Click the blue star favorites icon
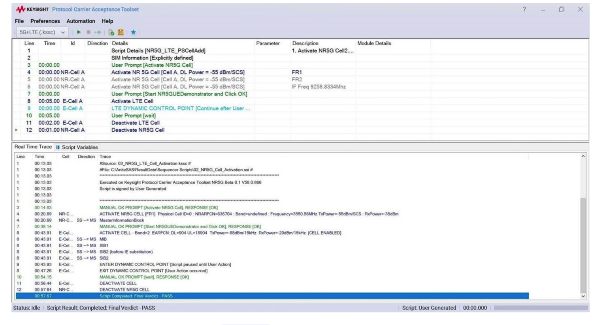 [133, 32]
